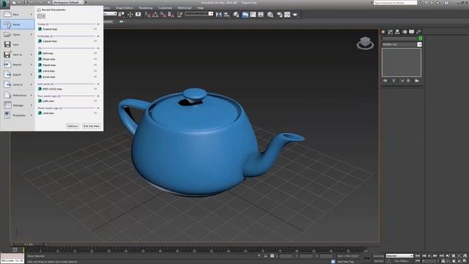This screenshot has height=264, width=469.
Task: Open the Rendering menu
Action: click(x=146, y=8)
